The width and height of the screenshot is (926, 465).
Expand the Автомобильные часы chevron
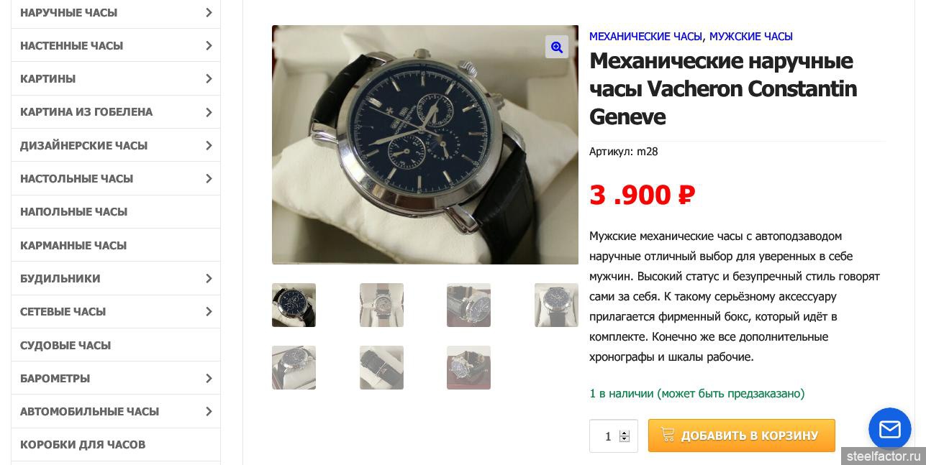(x=209, y=411)
